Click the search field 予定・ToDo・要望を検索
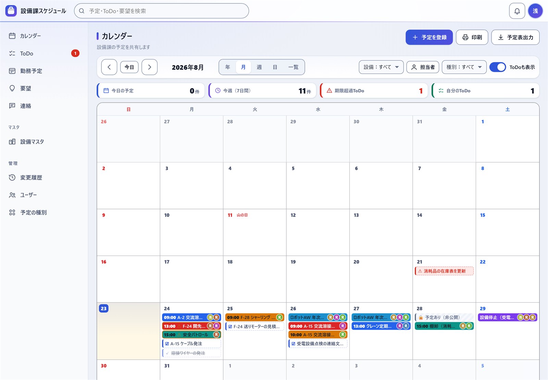The image size is (548, 380). (x=161, y=11)
